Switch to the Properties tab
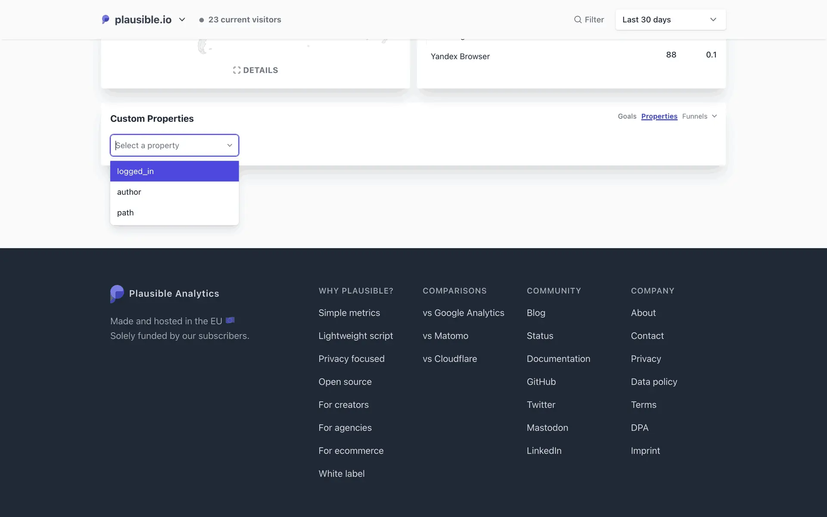The height and width of the screenshot is (517, 827). click(659, 116)
